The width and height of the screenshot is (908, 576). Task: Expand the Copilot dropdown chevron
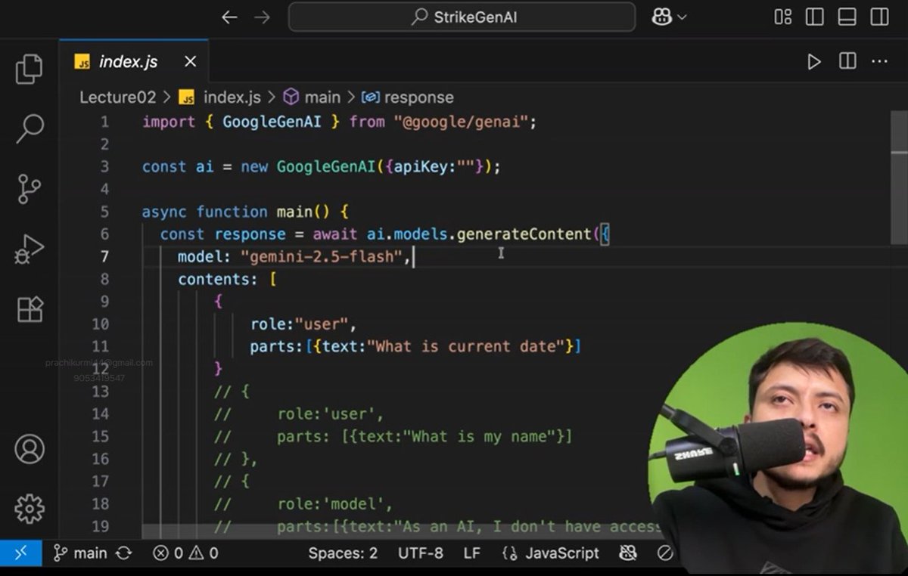pos(682,17)
